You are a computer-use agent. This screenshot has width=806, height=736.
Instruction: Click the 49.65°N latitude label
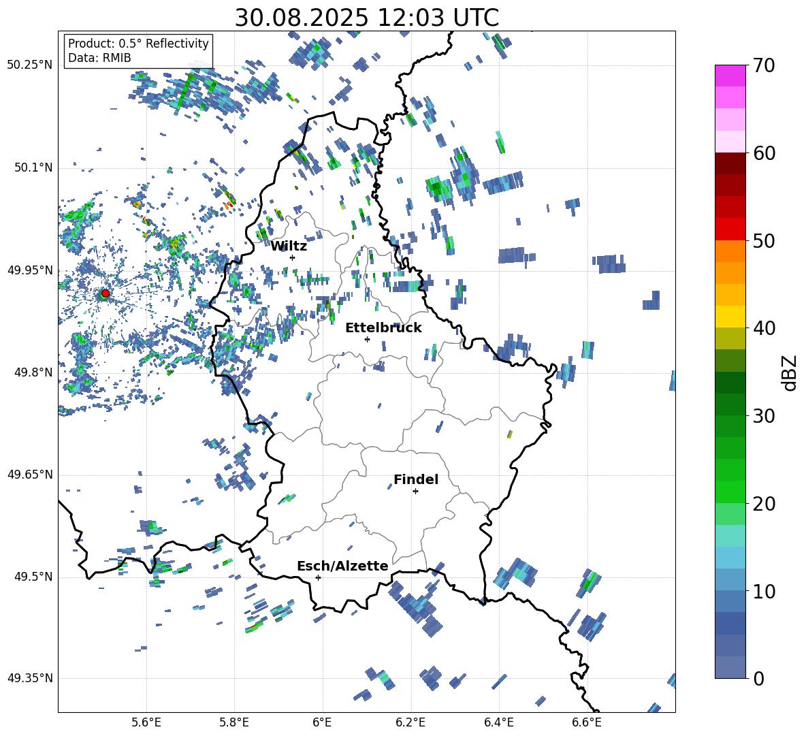pyautogui.click(x=30, y=475)
